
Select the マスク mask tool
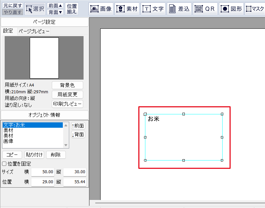(255, 9)
